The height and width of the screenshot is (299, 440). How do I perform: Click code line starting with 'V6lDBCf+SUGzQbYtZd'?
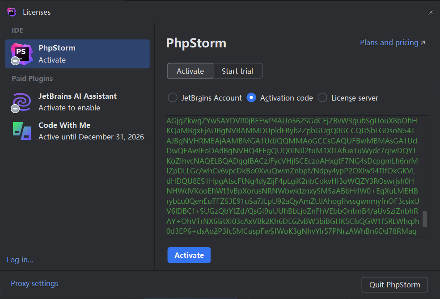coord(292,211)
